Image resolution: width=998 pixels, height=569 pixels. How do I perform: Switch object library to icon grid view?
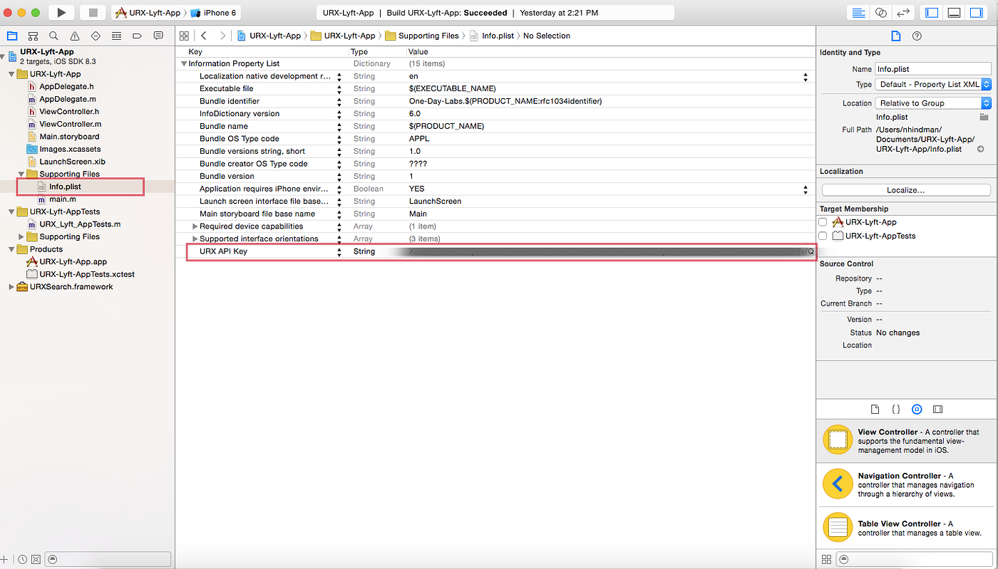click(x=826, y=560)
